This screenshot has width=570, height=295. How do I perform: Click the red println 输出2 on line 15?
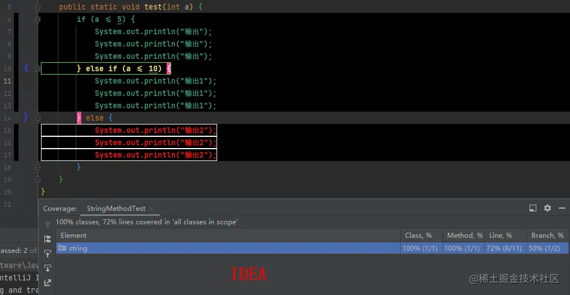[155, 130]
